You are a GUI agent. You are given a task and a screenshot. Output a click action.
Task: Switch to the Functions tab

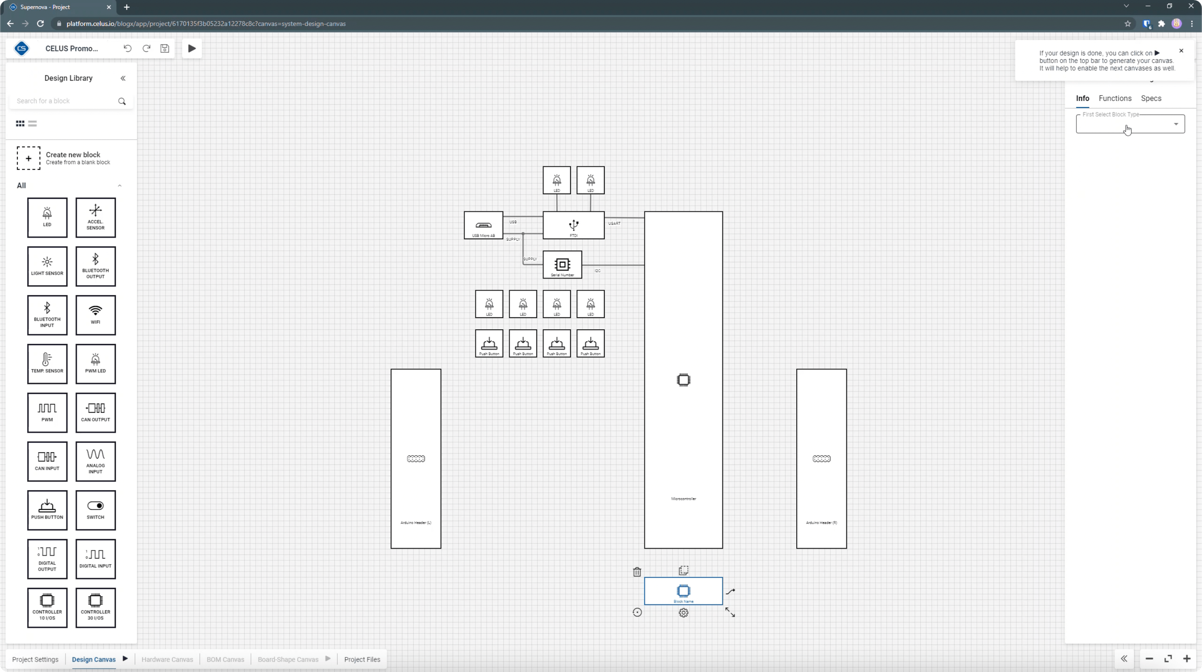[x=1115, y=98]
